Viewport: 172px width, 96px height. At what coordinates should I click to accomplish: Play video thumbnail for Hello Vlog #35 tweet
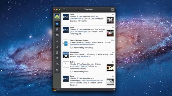pos(110,33)
